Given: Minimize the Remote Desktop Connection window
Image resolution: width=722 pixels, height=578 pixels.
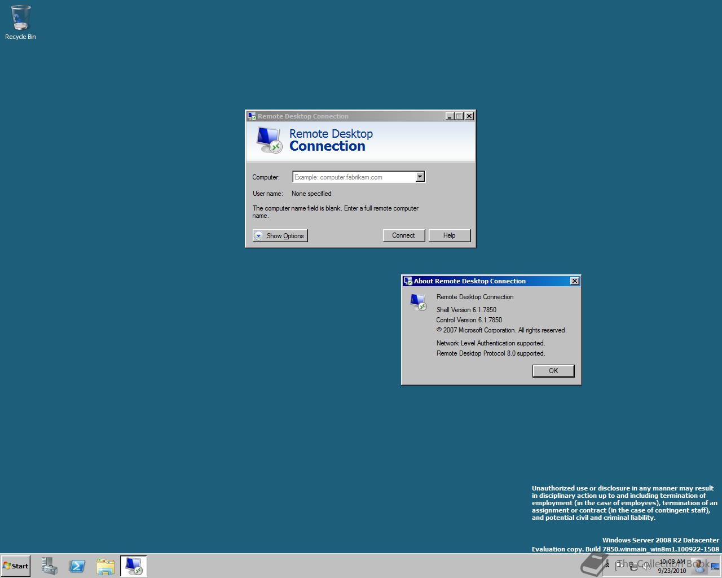Looking at the screenshot, I should (x=450, y=116).
